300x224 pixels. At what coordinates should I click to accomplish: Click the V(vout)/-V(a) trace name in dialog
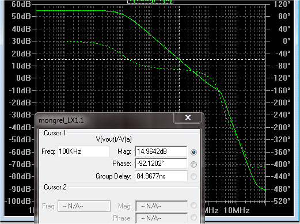(x=114, y=139)
